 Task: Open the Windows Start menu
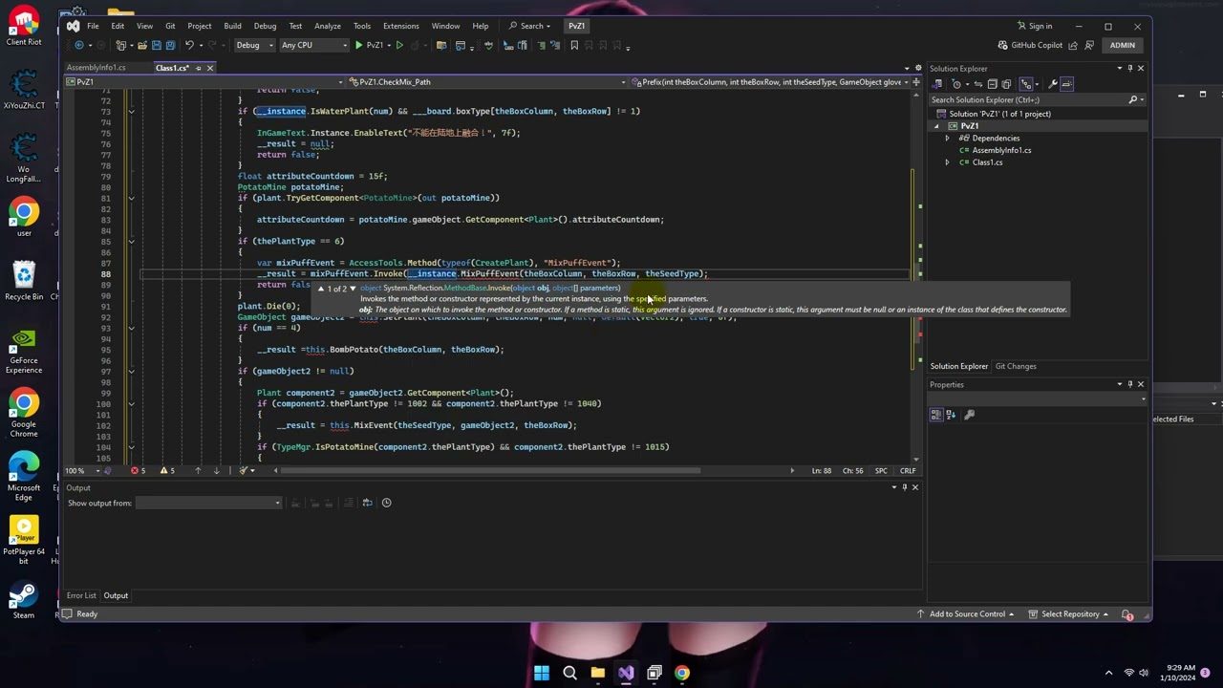[x=542, y=673]
